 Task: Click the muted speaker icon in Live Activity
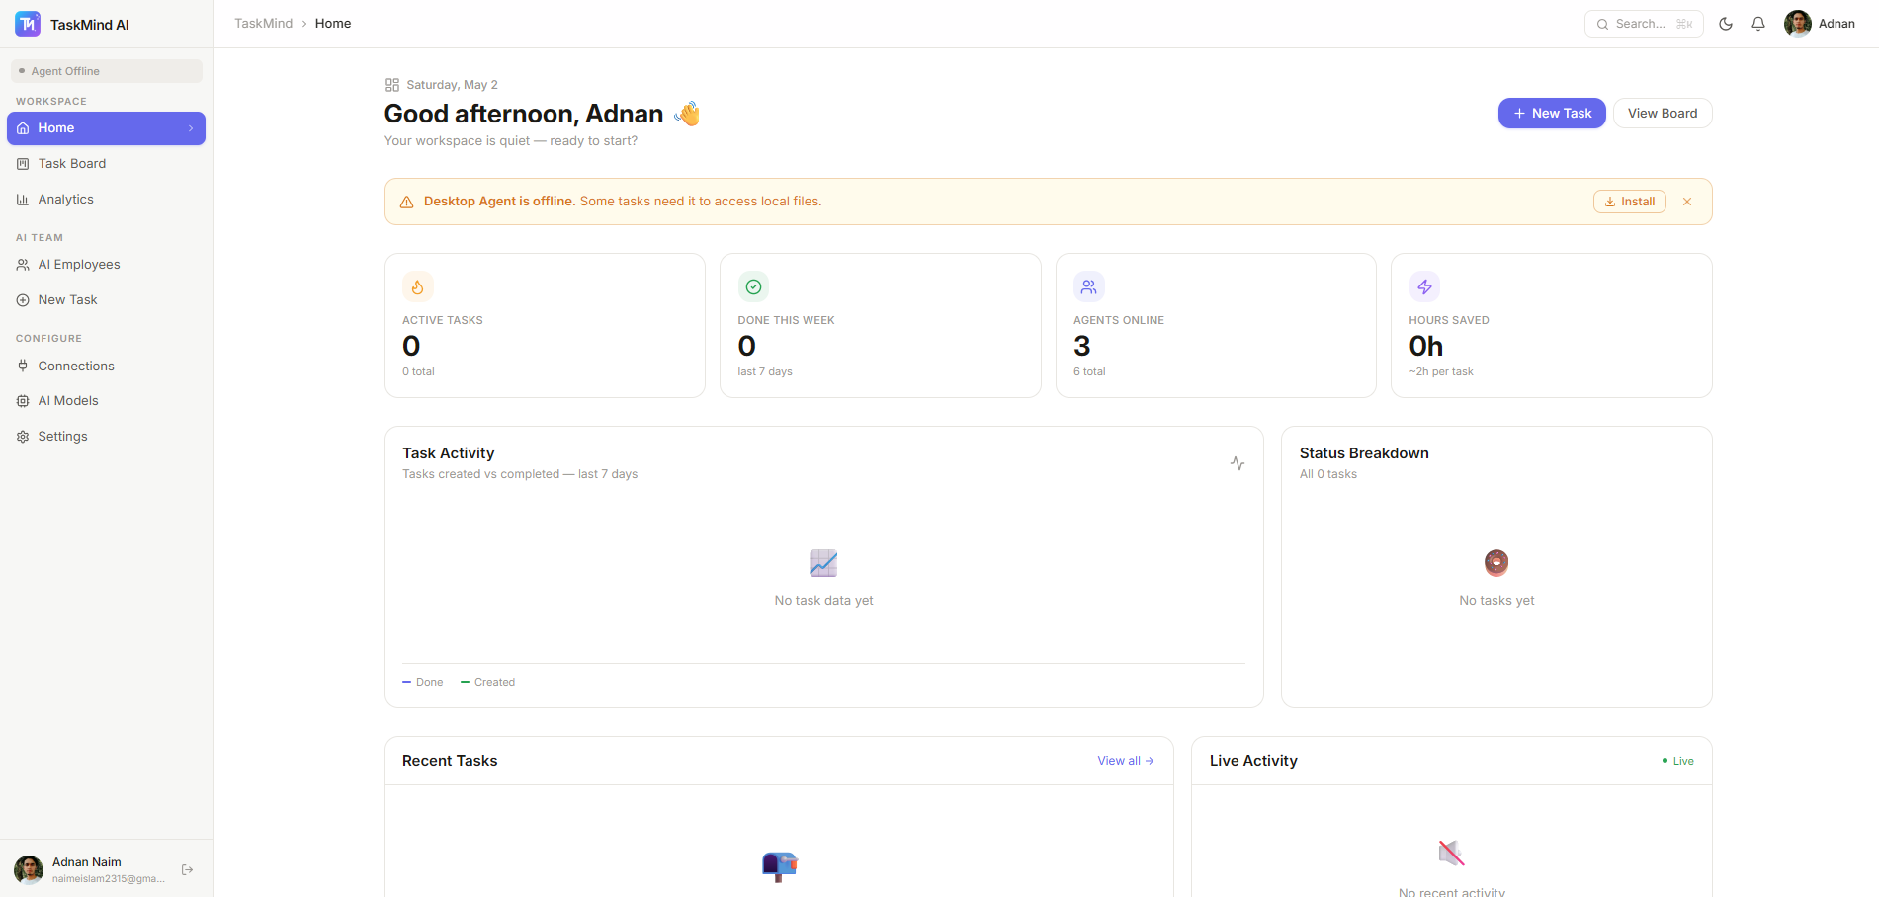click(1451, 853)
